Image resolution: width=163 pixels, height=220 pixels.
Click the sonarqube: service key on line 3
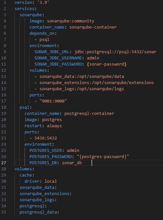click(32, 15)
